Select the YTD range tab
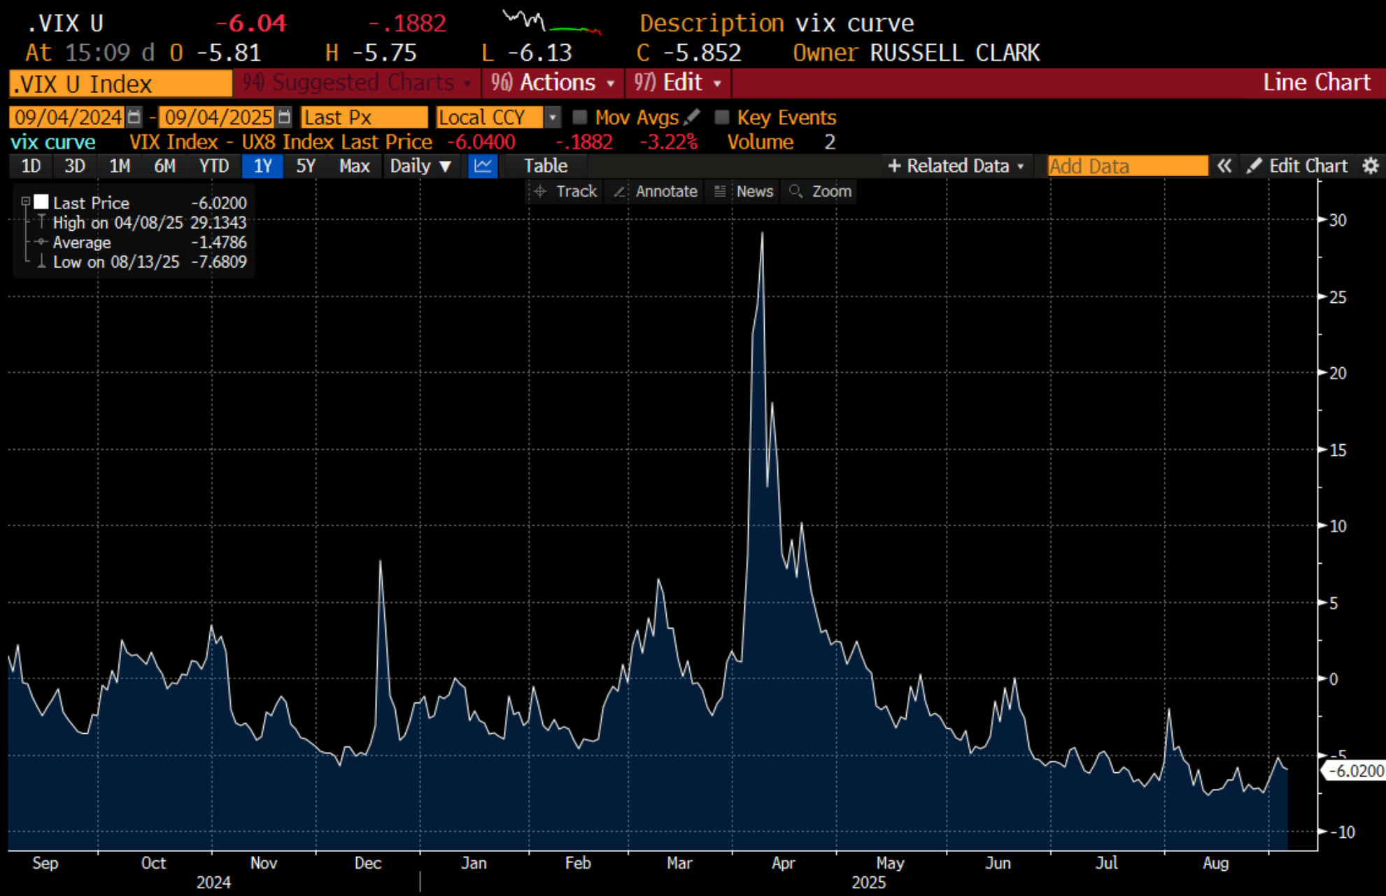Viewport: 1386px width, 896px height. tap(213, 166)
